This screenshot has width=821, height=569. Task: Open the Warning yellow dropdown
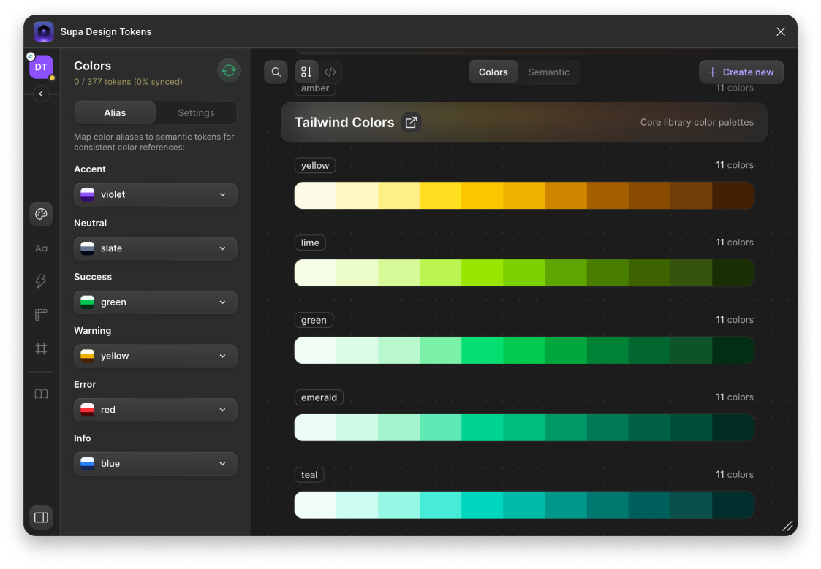156,356
